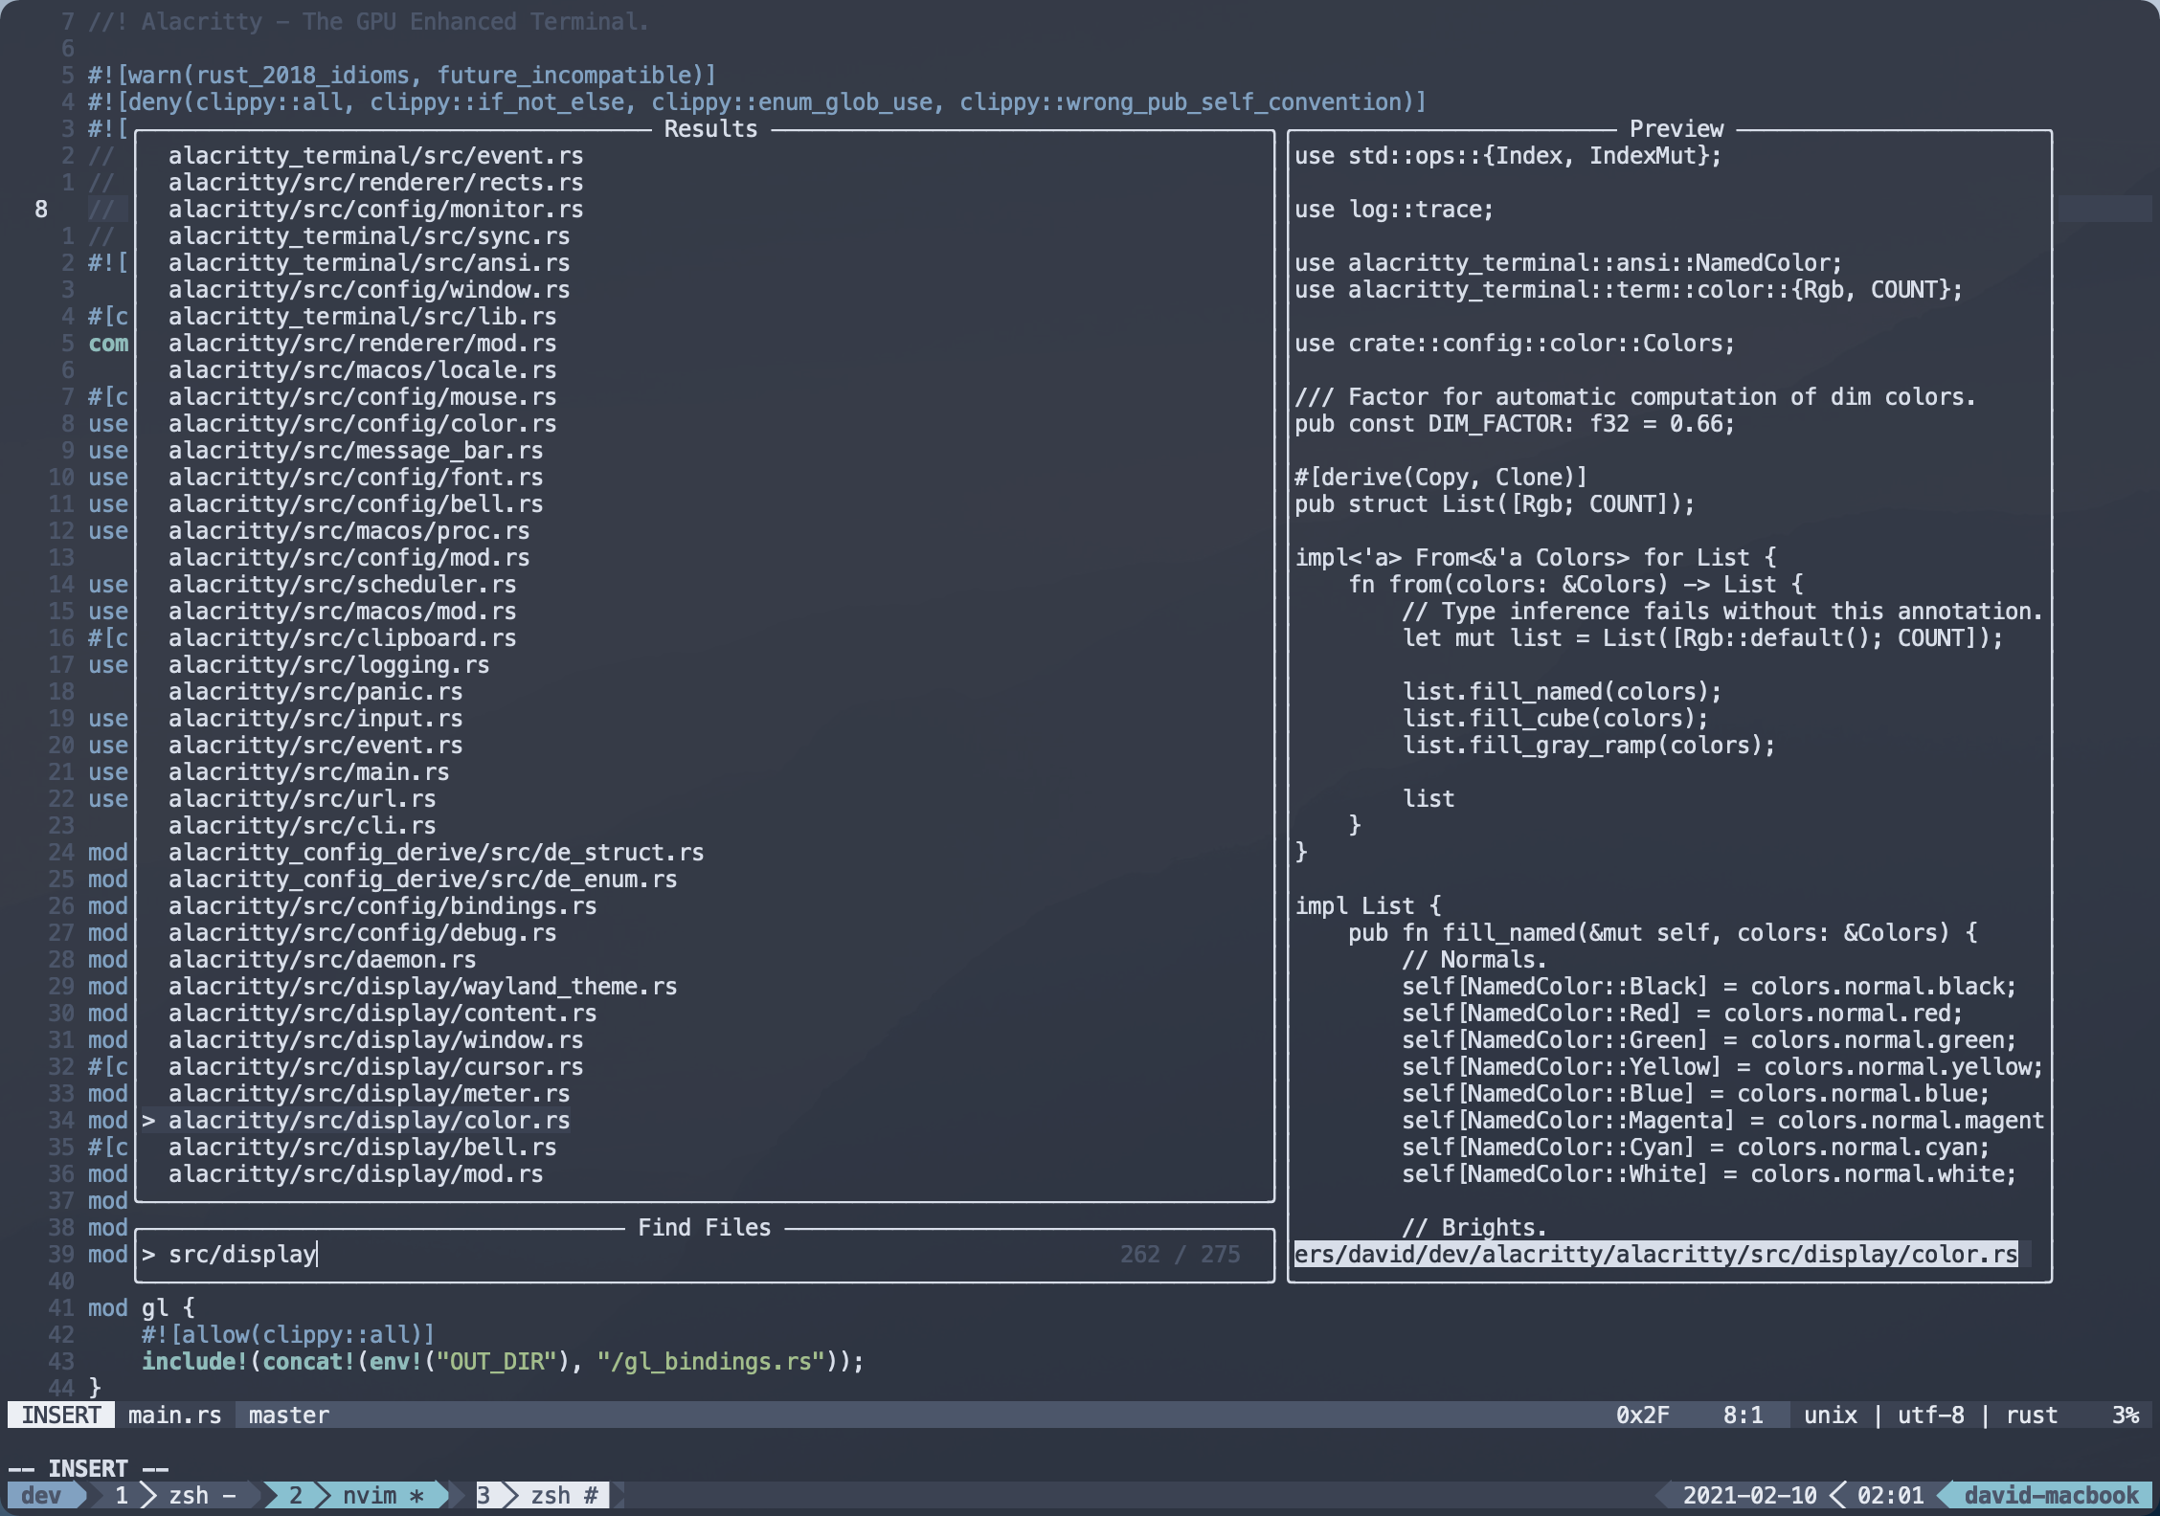Screen dimensions: 2160x1516
Task: Select alacritty_terminal/src/sync.rs result
Action: coord(369,236)
